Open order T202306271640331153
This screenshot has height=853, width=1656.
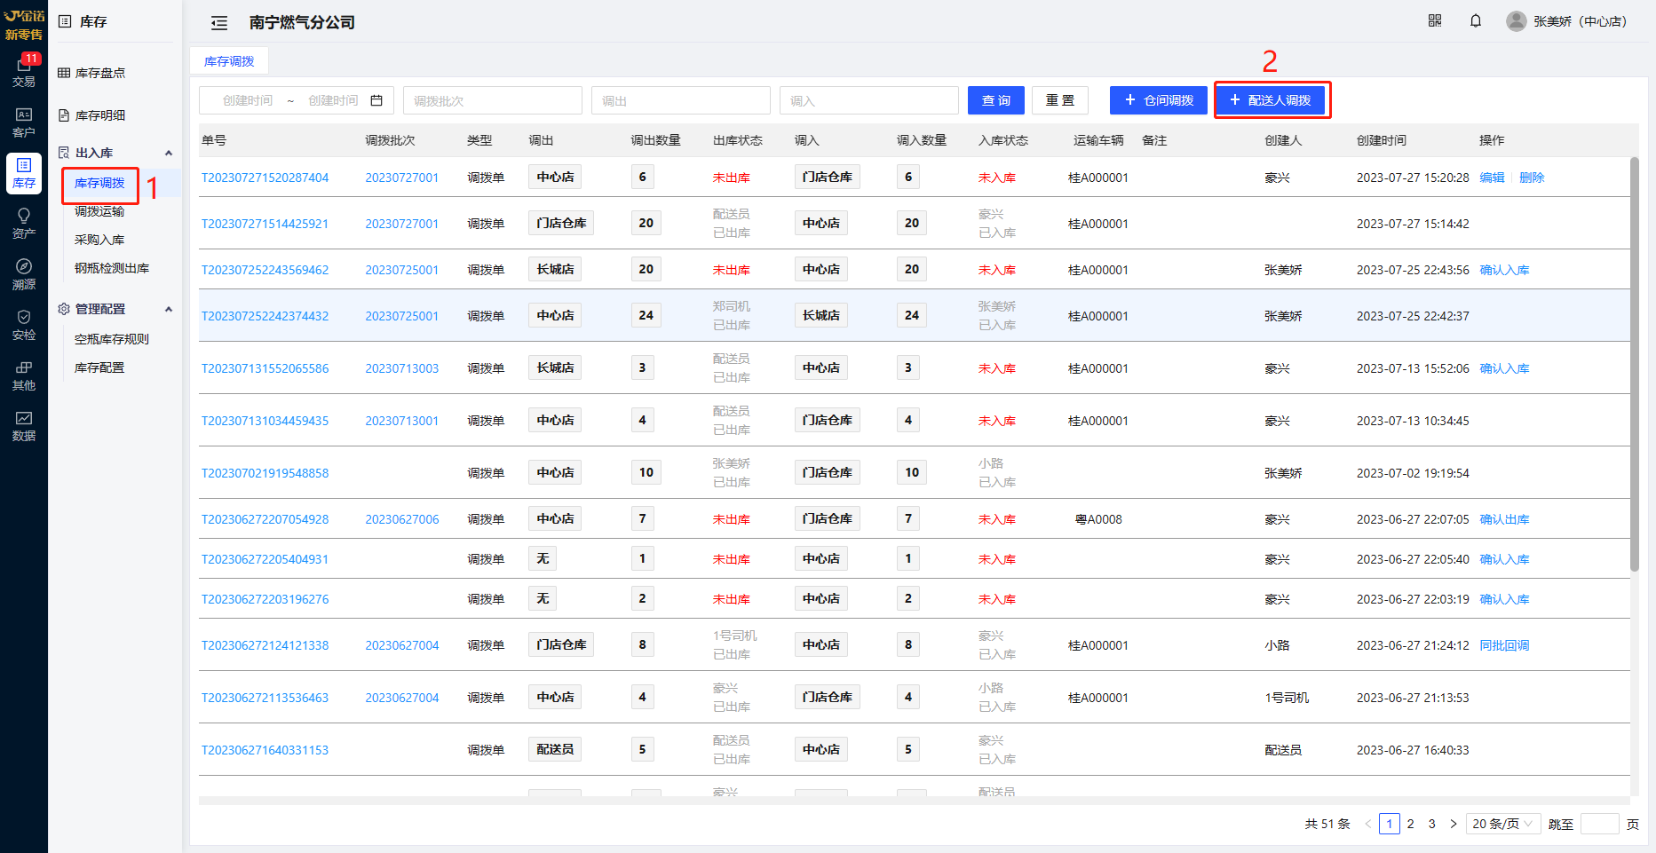[265, 750]
